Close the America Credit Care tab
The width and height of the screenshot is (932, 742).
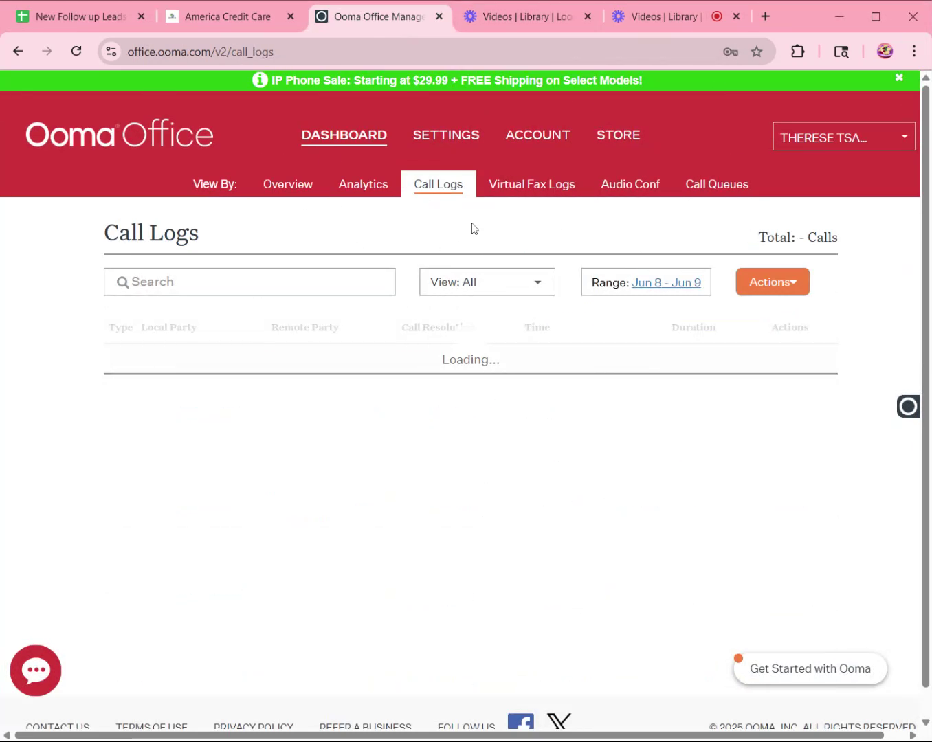[x=291, y=16]
